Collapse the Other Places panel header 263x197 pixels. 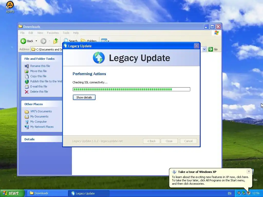42,104
